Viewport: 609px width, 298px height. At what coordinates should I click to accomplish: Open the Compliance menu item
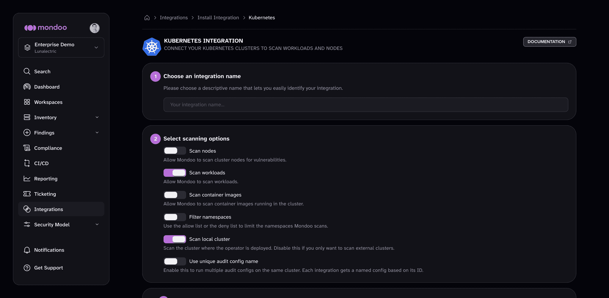click(x=61, y=148)
